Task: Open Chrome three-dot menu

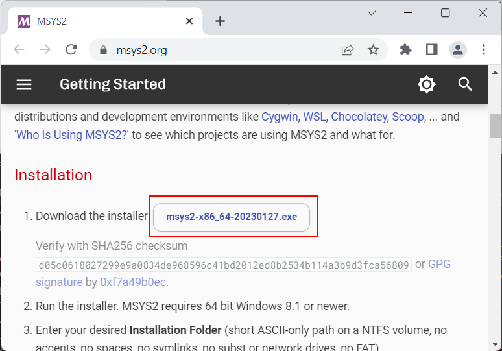Action: 483,50
